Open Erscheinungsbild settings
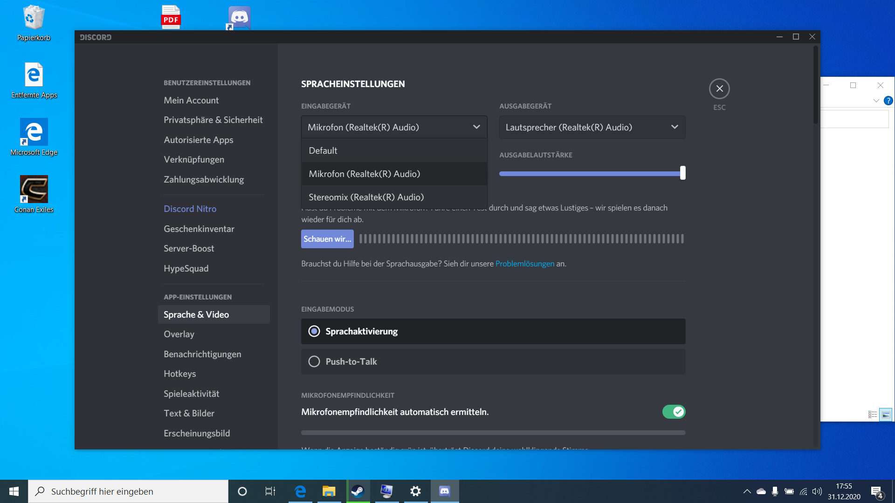 [214, 433]
